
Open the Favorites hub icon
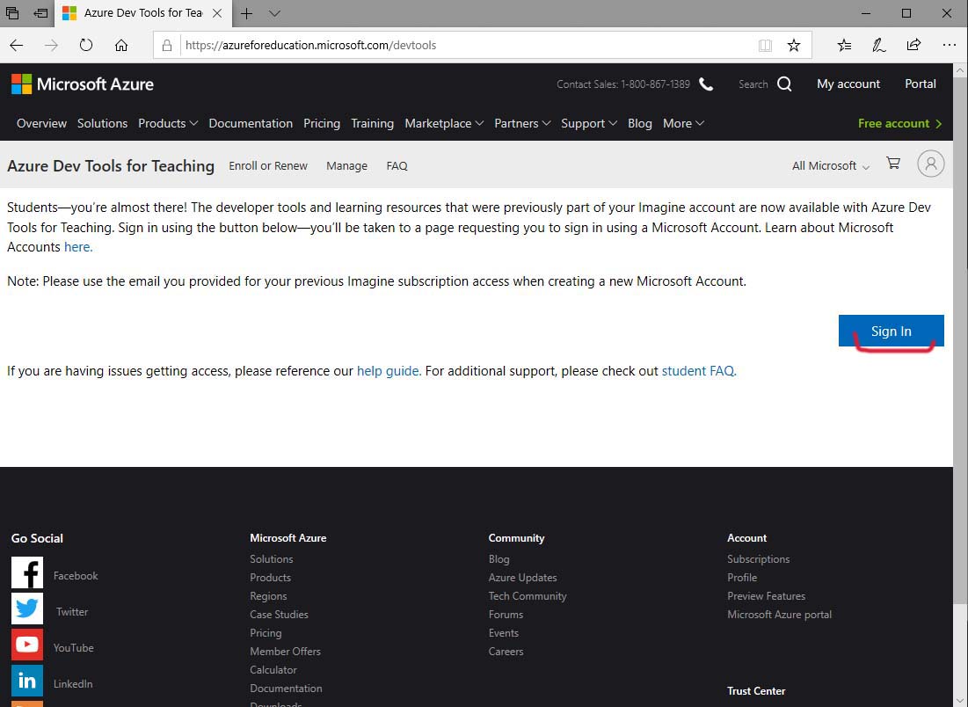[x=844, y=45]
